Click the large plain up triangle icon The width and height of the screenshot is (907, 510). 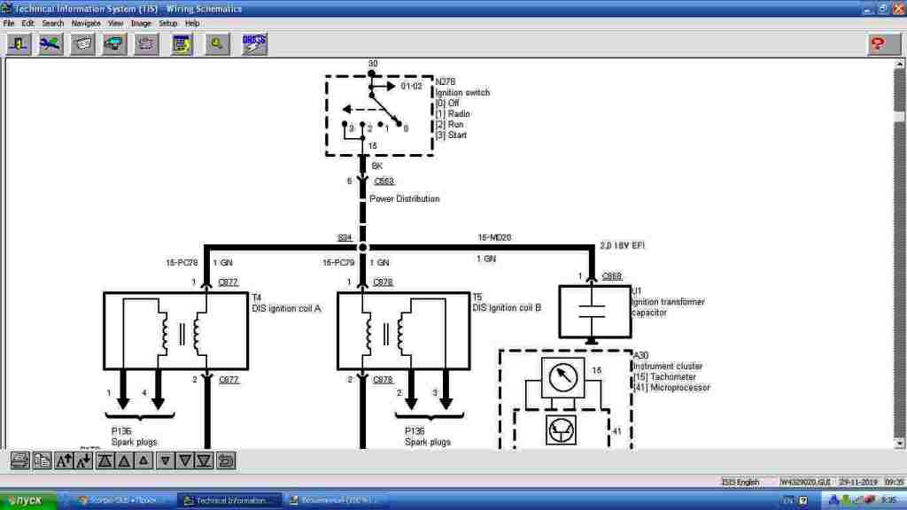[124, 460]
